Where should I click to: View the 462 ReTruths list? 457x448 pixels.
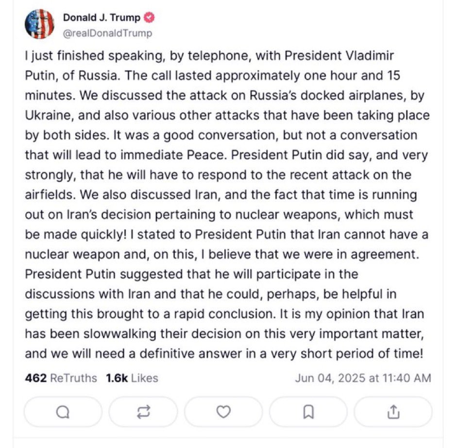(x=61, y=378)
